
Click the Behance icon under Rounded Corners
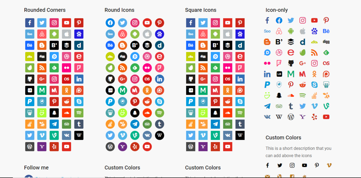(30, 45)
